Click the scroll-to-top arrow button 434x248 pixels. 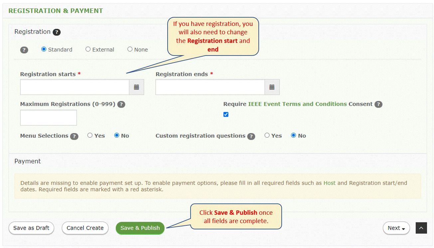click(x=421, y=228)
